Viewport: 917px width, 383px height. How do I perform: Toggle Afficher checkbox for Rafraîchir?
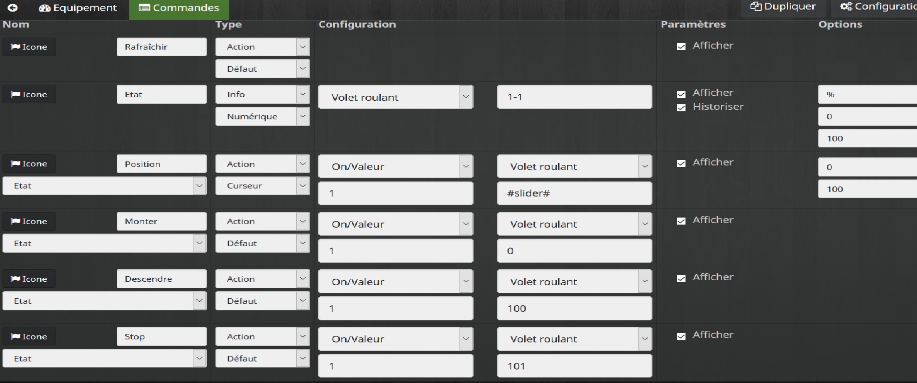pyautogui.click(x=681, y=47)
